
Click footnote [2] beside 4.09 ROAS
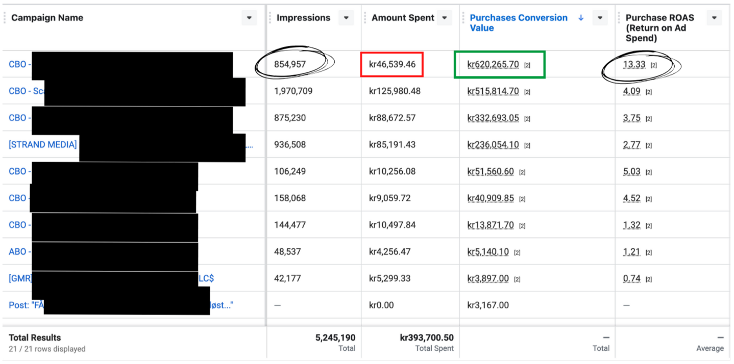pyautogui.click(x=649, y=92)
